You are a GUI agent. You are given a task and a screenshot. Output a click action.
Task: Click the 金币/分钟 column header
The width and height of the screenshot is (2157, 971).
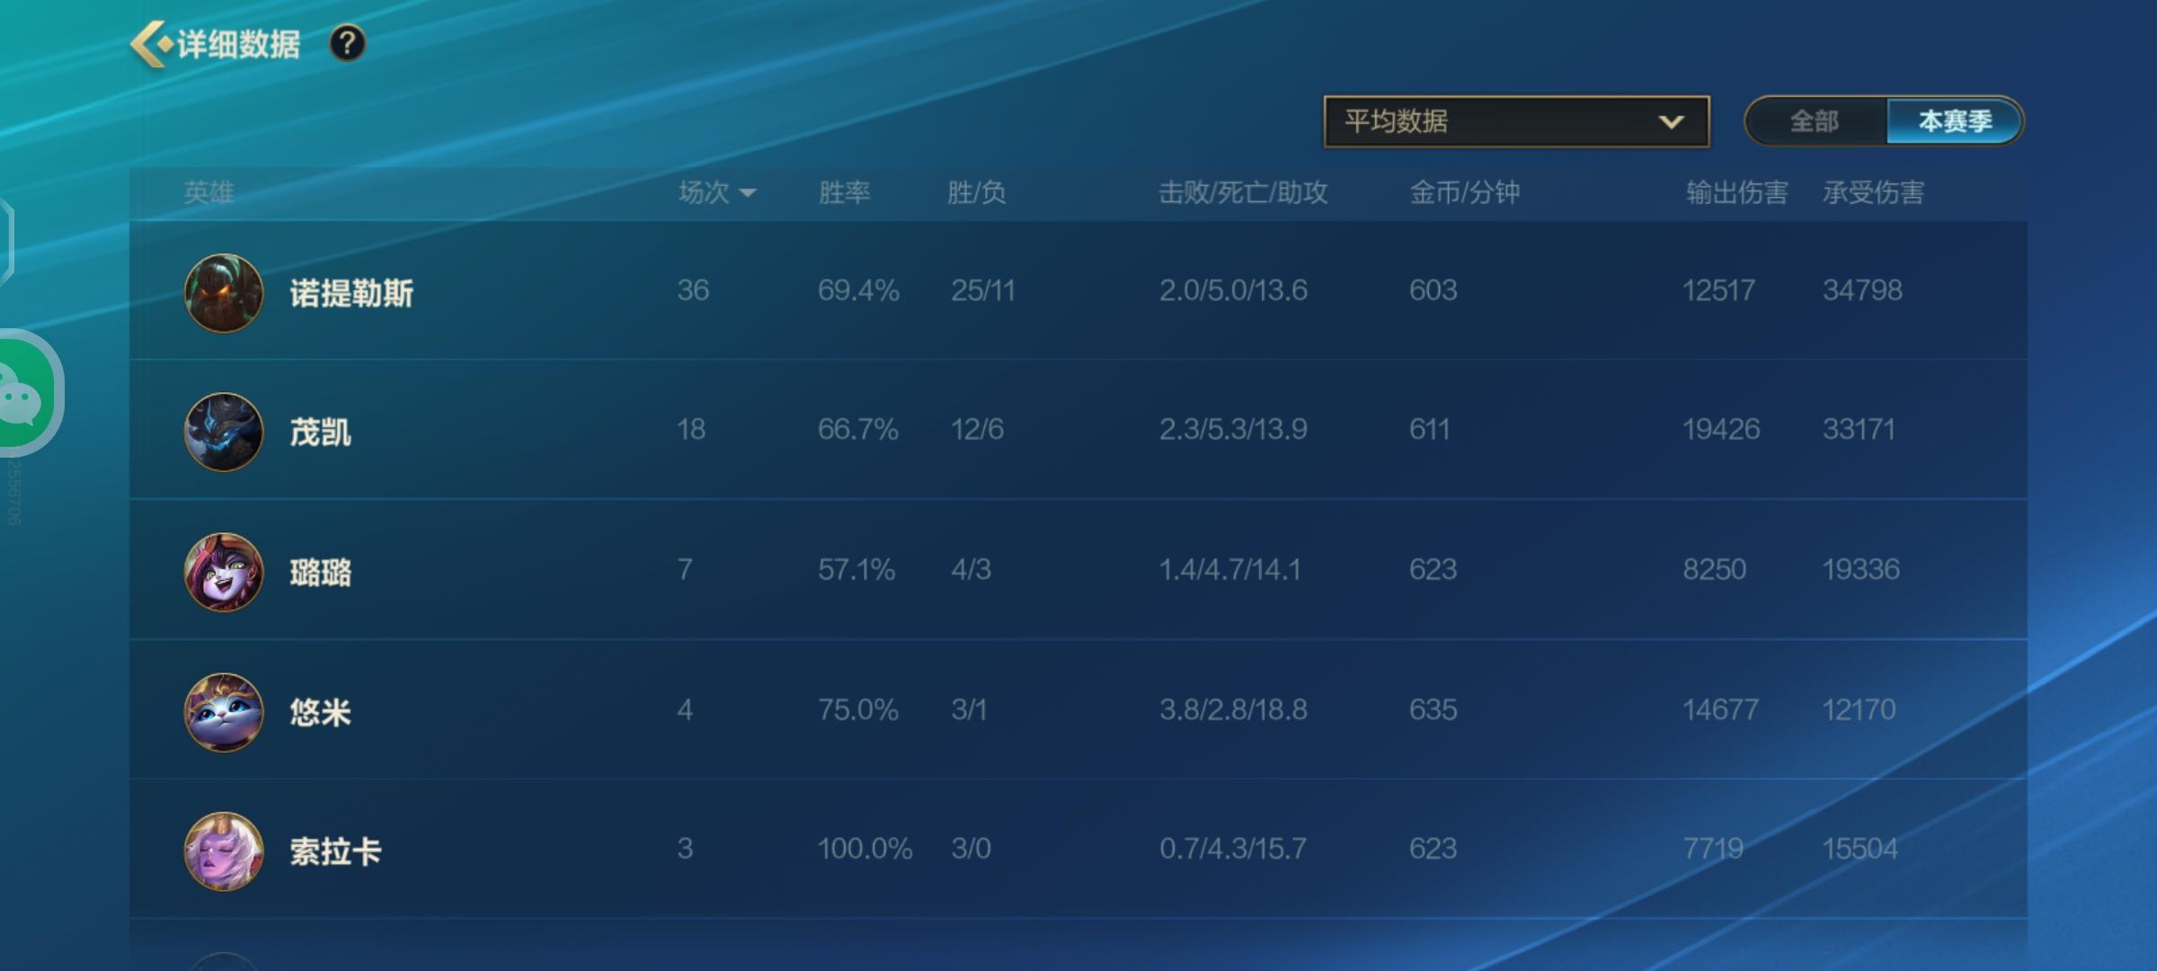[x=1464, y=192]
